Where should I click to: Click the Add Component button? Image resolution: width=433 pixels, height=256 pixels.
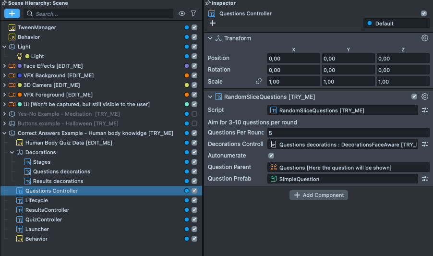318,195
